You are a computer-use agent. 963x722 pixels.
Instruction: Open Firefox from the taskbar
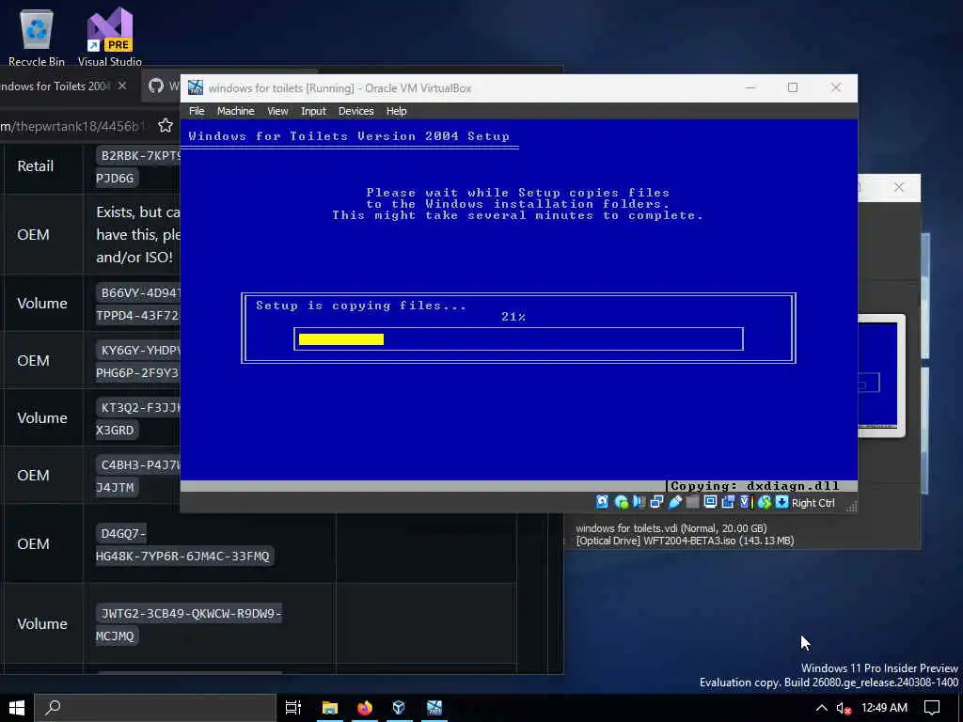tap(365, 708)
